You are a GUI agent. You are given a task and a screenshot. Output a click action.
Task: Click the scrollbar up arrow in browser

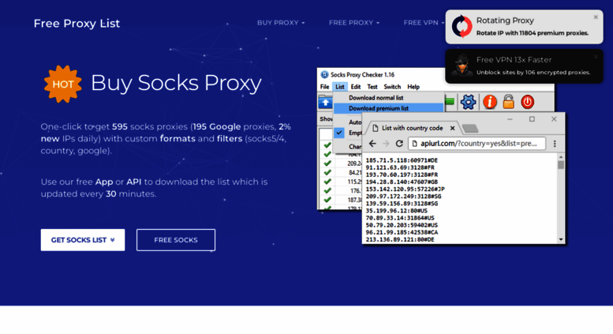tap(561, 157)
